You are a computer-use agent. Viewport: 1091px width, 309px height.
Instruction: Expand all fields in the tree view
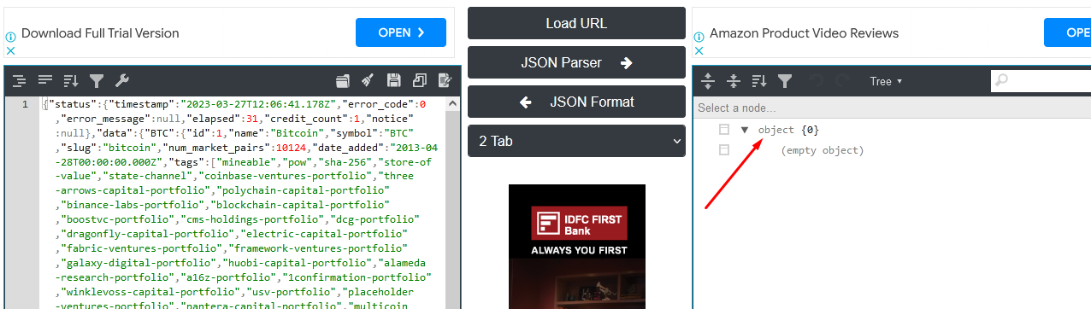click(708, 81)
